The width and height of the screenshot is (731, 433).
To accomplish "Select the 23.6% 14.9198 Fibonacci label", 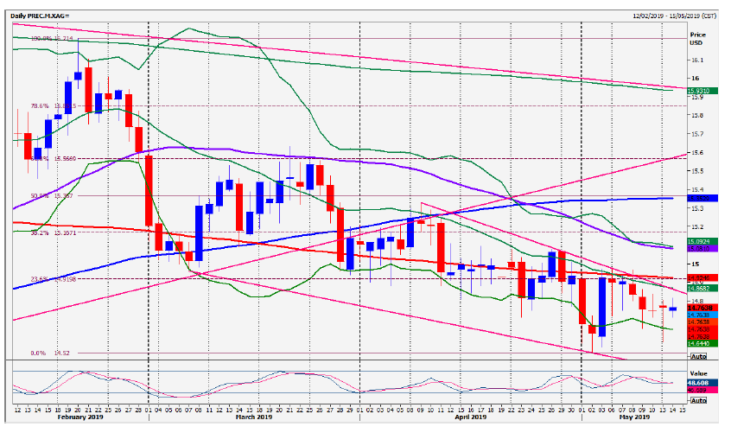I will pyautogui.click(x=54, y=278).
